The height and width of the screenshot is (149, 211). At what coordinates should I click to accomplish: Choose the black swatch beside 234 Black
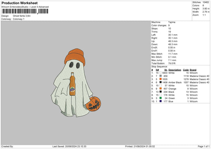tap(161, 92)
